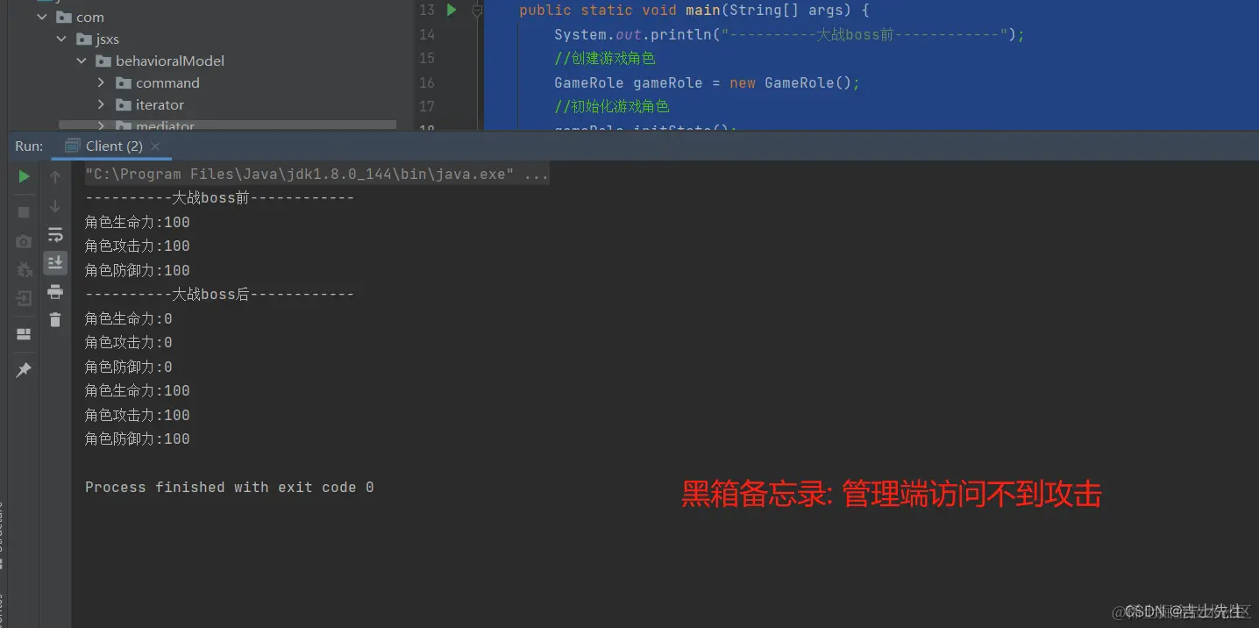Close the Client (2) run tab
Viewport: 1259px width, 628px height.
[x=155, y=146]
